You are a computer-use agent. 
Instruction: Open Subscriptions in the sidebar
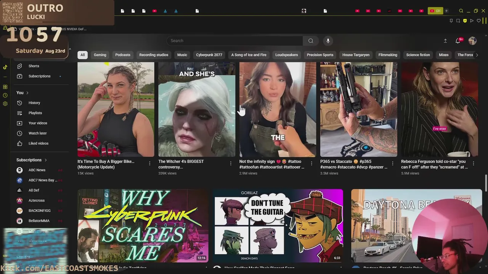[40, 76]
